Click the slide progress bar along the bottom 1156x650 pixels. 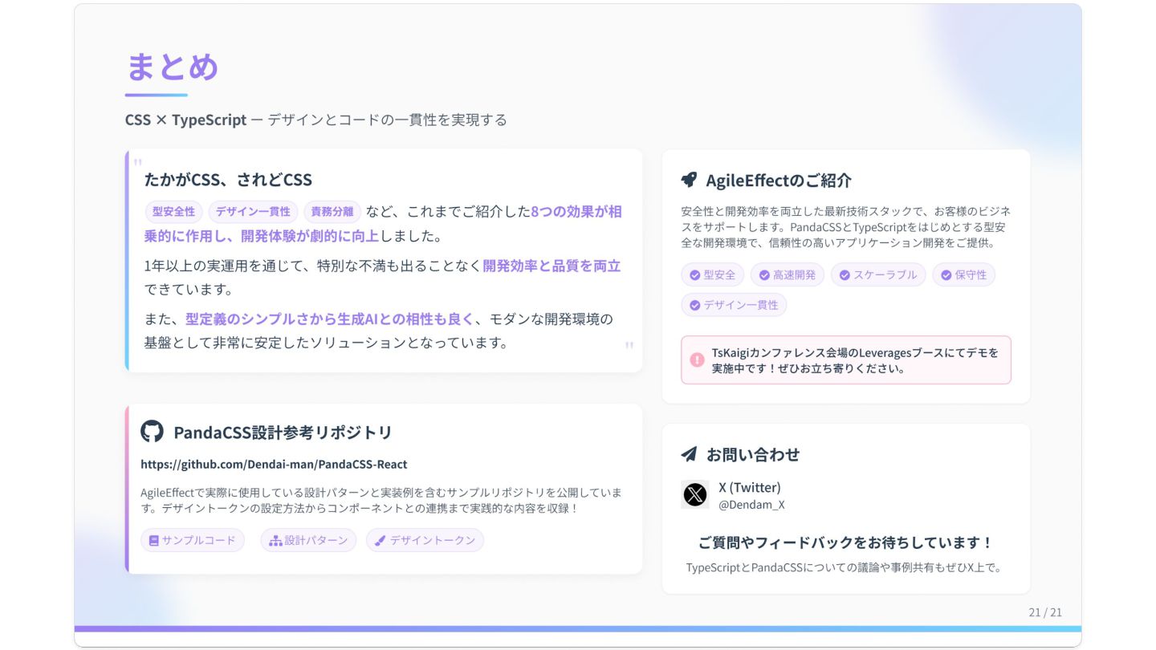coord(578,629)
